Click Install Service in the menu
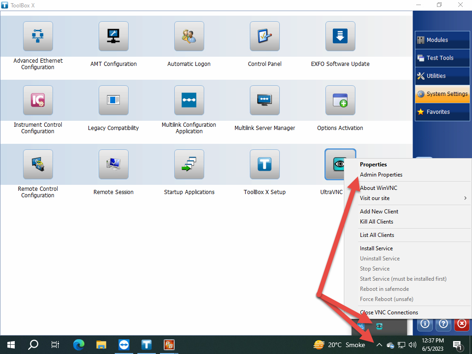This screenshot has width=472, height=354. (x=408, y=248)
